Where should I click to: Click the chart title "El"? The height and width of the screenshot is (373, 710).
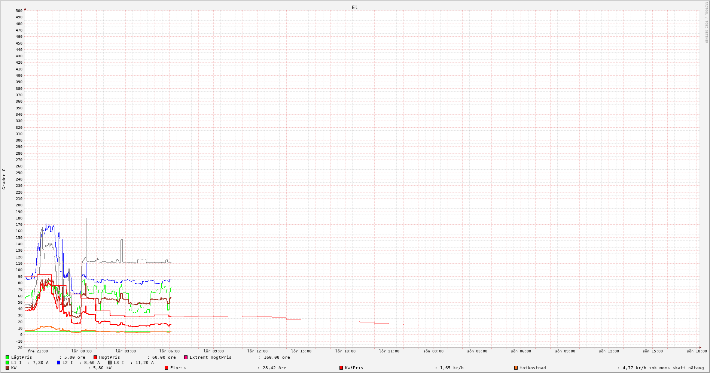point(354,7)
